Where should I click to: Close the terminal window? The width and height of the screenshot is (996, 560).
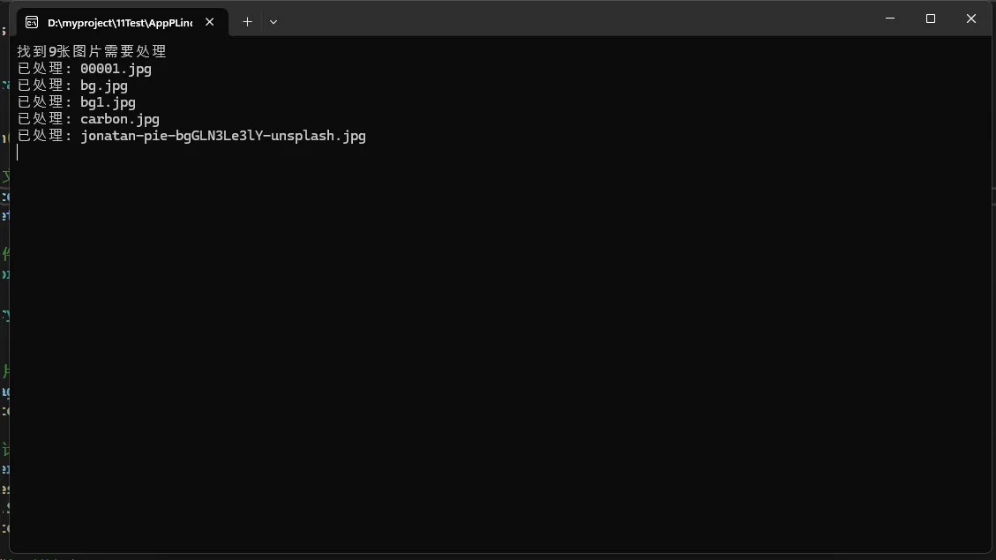(x=971, y=19)
